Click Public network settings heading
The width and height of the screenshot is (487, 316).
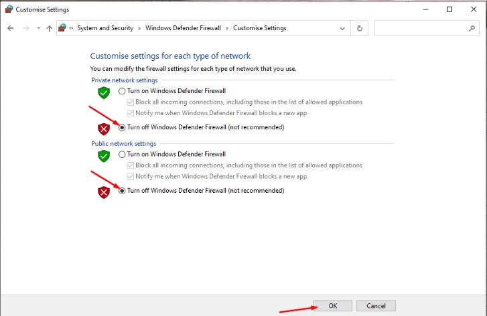124,144
